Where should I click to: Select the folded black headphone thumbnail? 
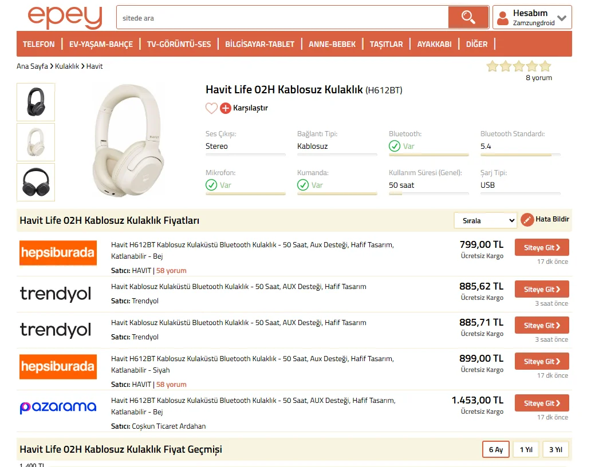(36, 183)
